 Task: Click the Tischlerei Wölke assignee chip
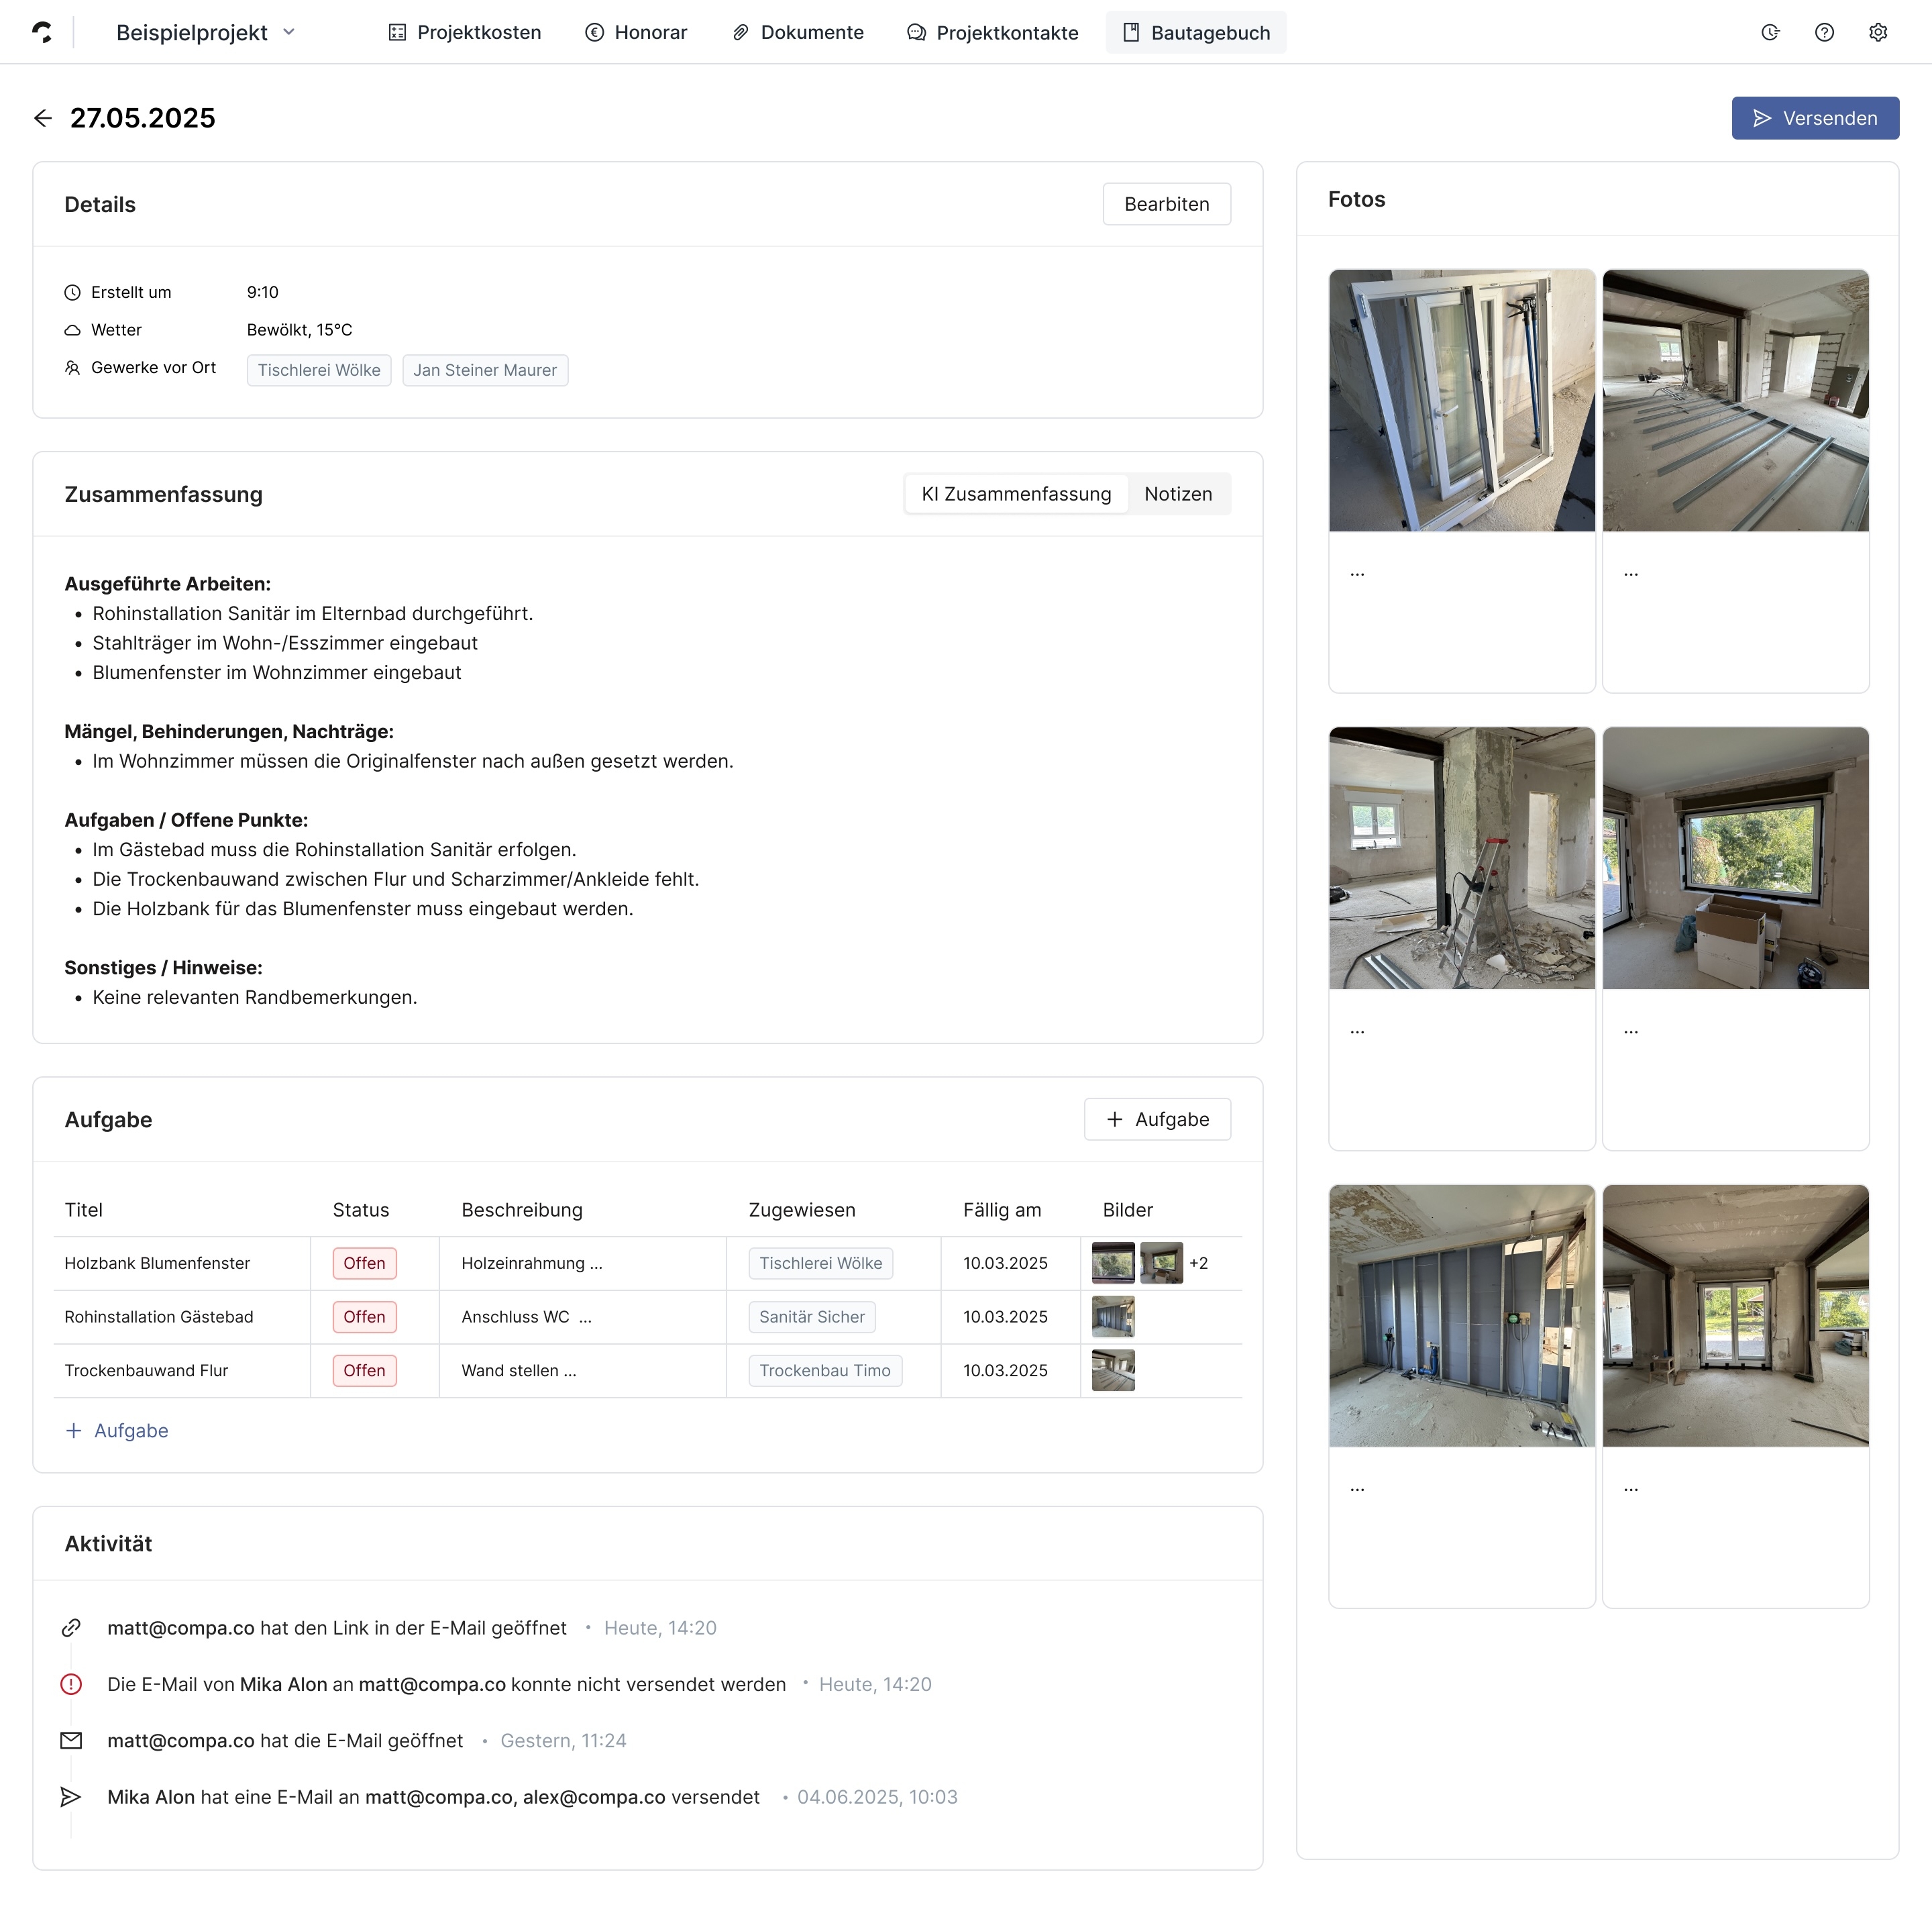819,1263
